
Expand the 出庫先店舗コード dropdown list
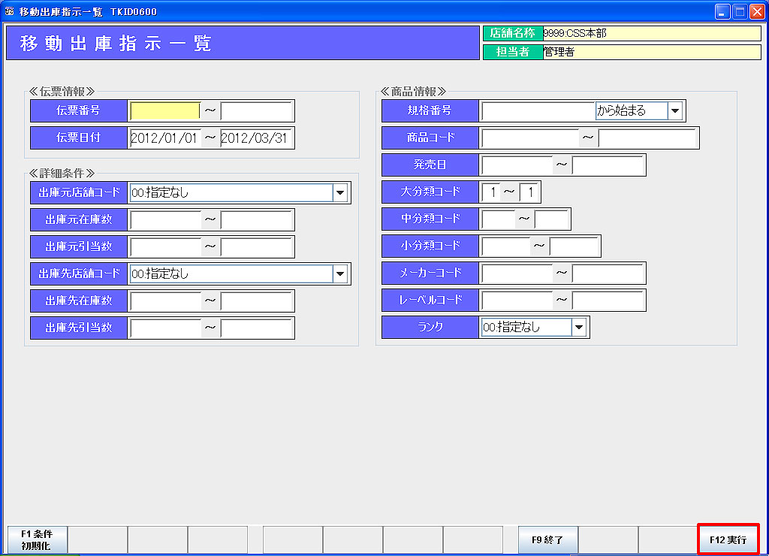pos(341,274)
